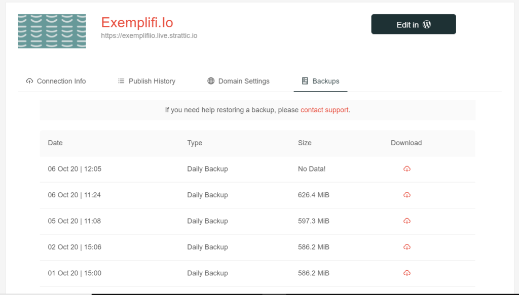Switch to the Publish History tab
The width and height of the screenshot is (519, 295).
[146, 81]
